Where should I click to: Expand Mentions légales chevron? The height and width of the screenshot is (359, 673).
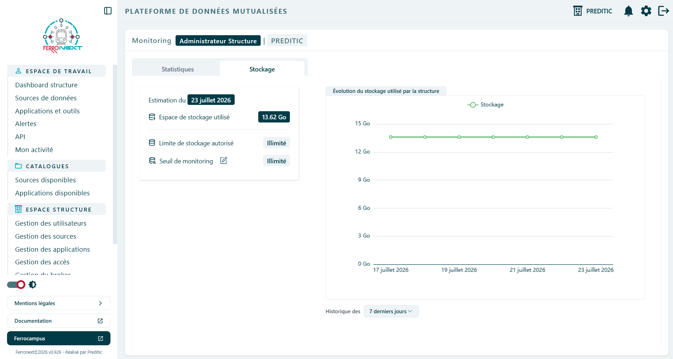pyautogui.click(x=100, y=303)
